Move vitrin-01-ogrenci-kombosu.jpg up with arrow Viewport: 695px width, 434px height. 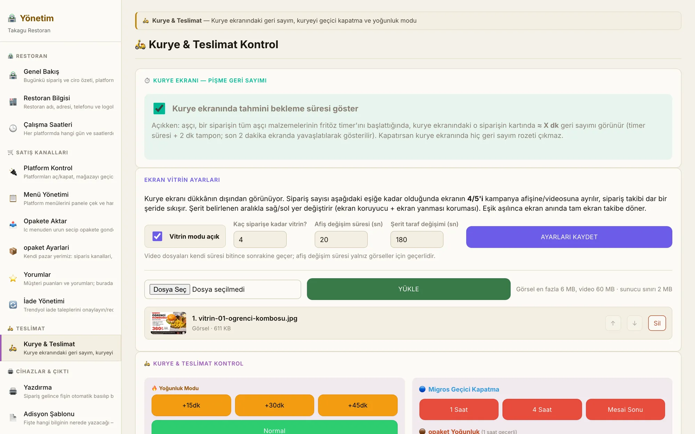pyautogui.click(x=613, y=323)
